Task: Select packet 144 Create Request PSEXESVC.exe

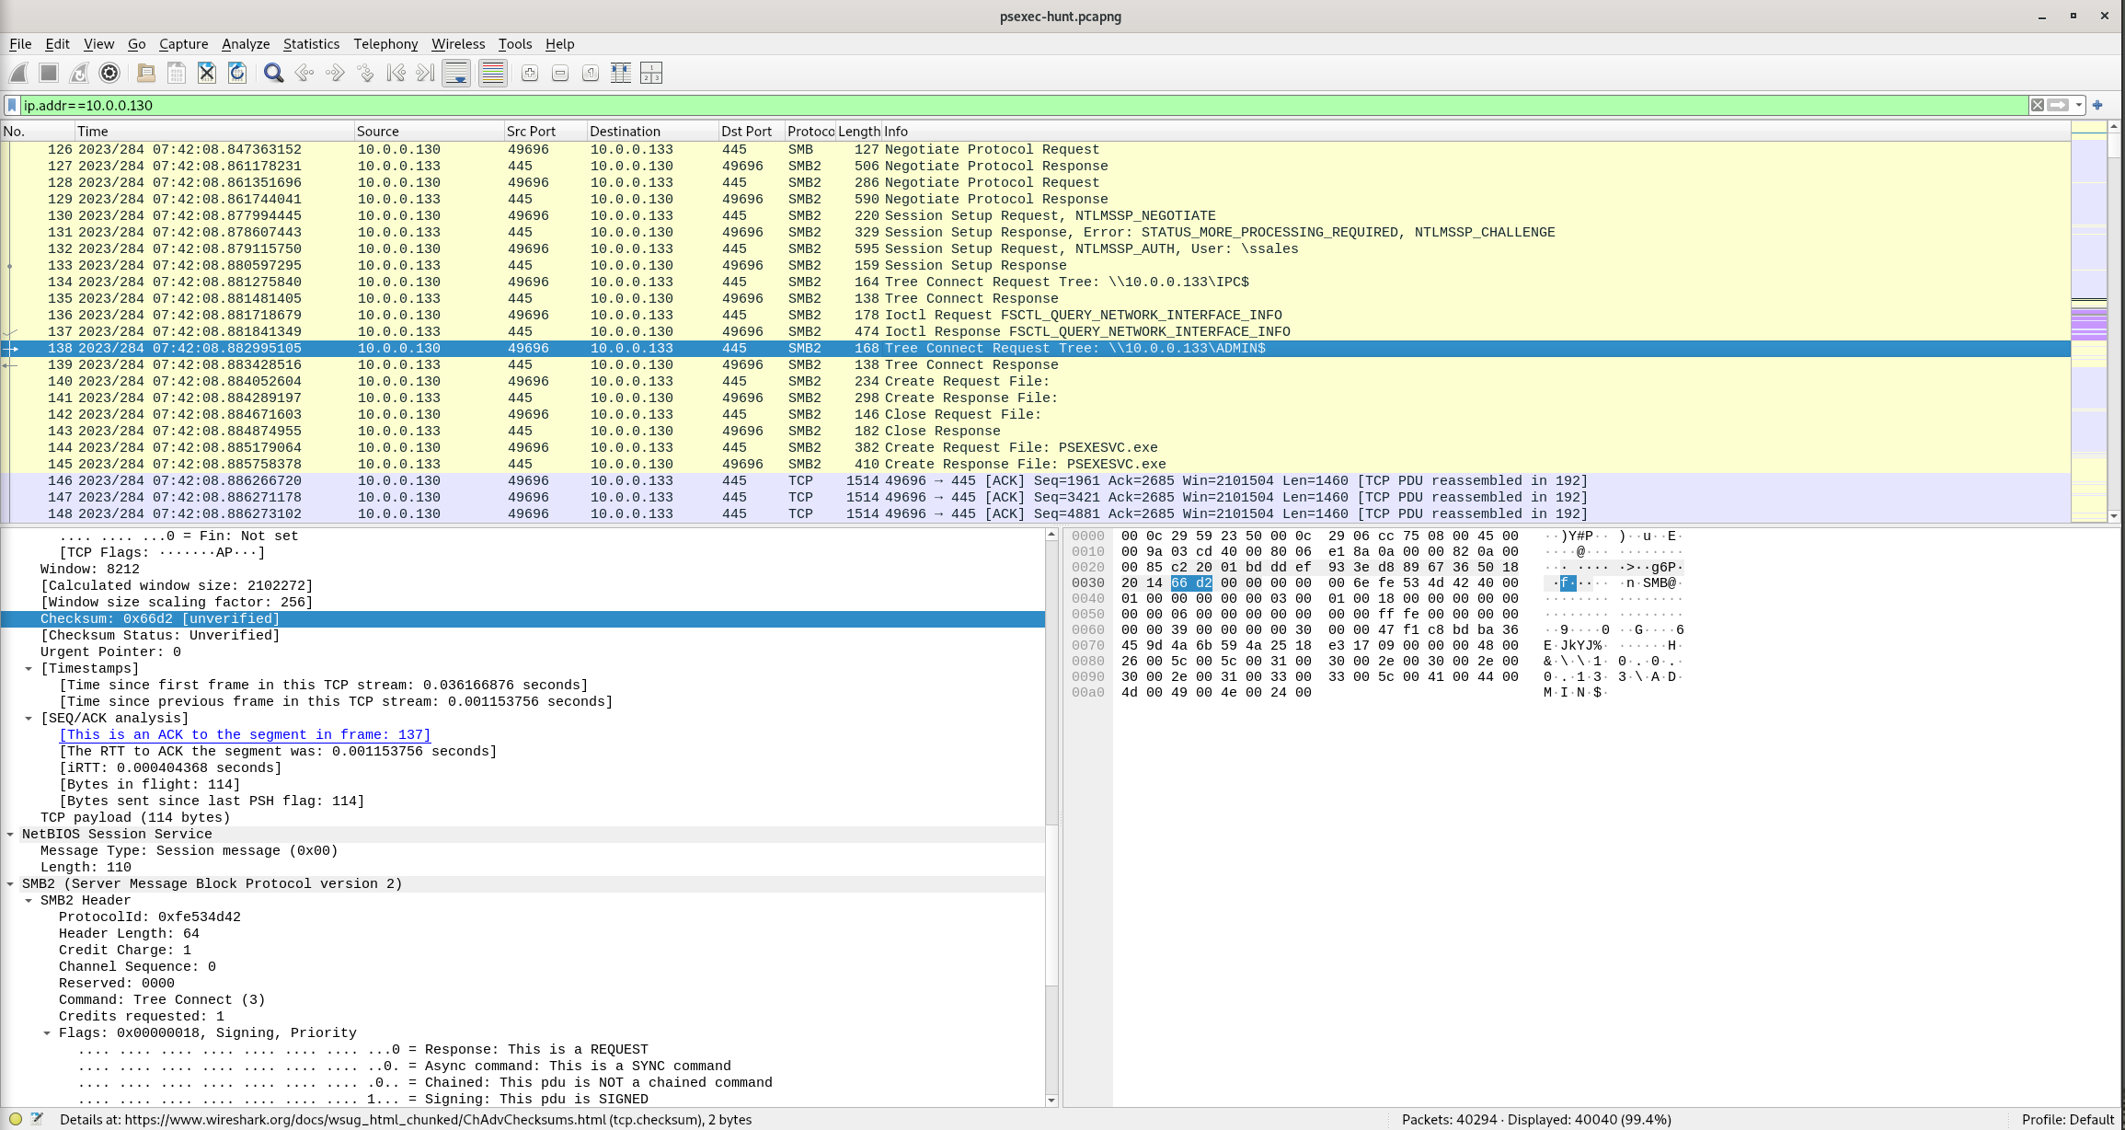Action: coord(1035,448)
